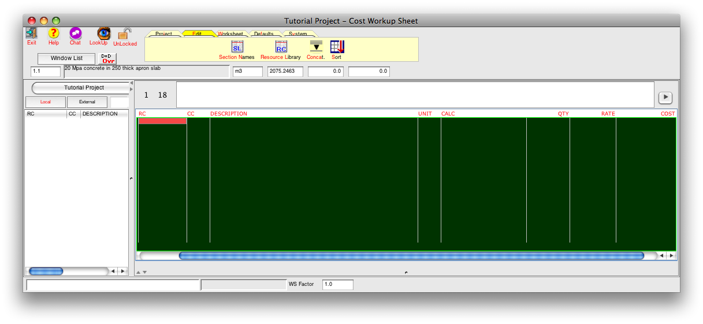The height and width of the screenshot is (324, 703).
Task: Click the Concat. tool icon
Action: click(x=315, y=47)
